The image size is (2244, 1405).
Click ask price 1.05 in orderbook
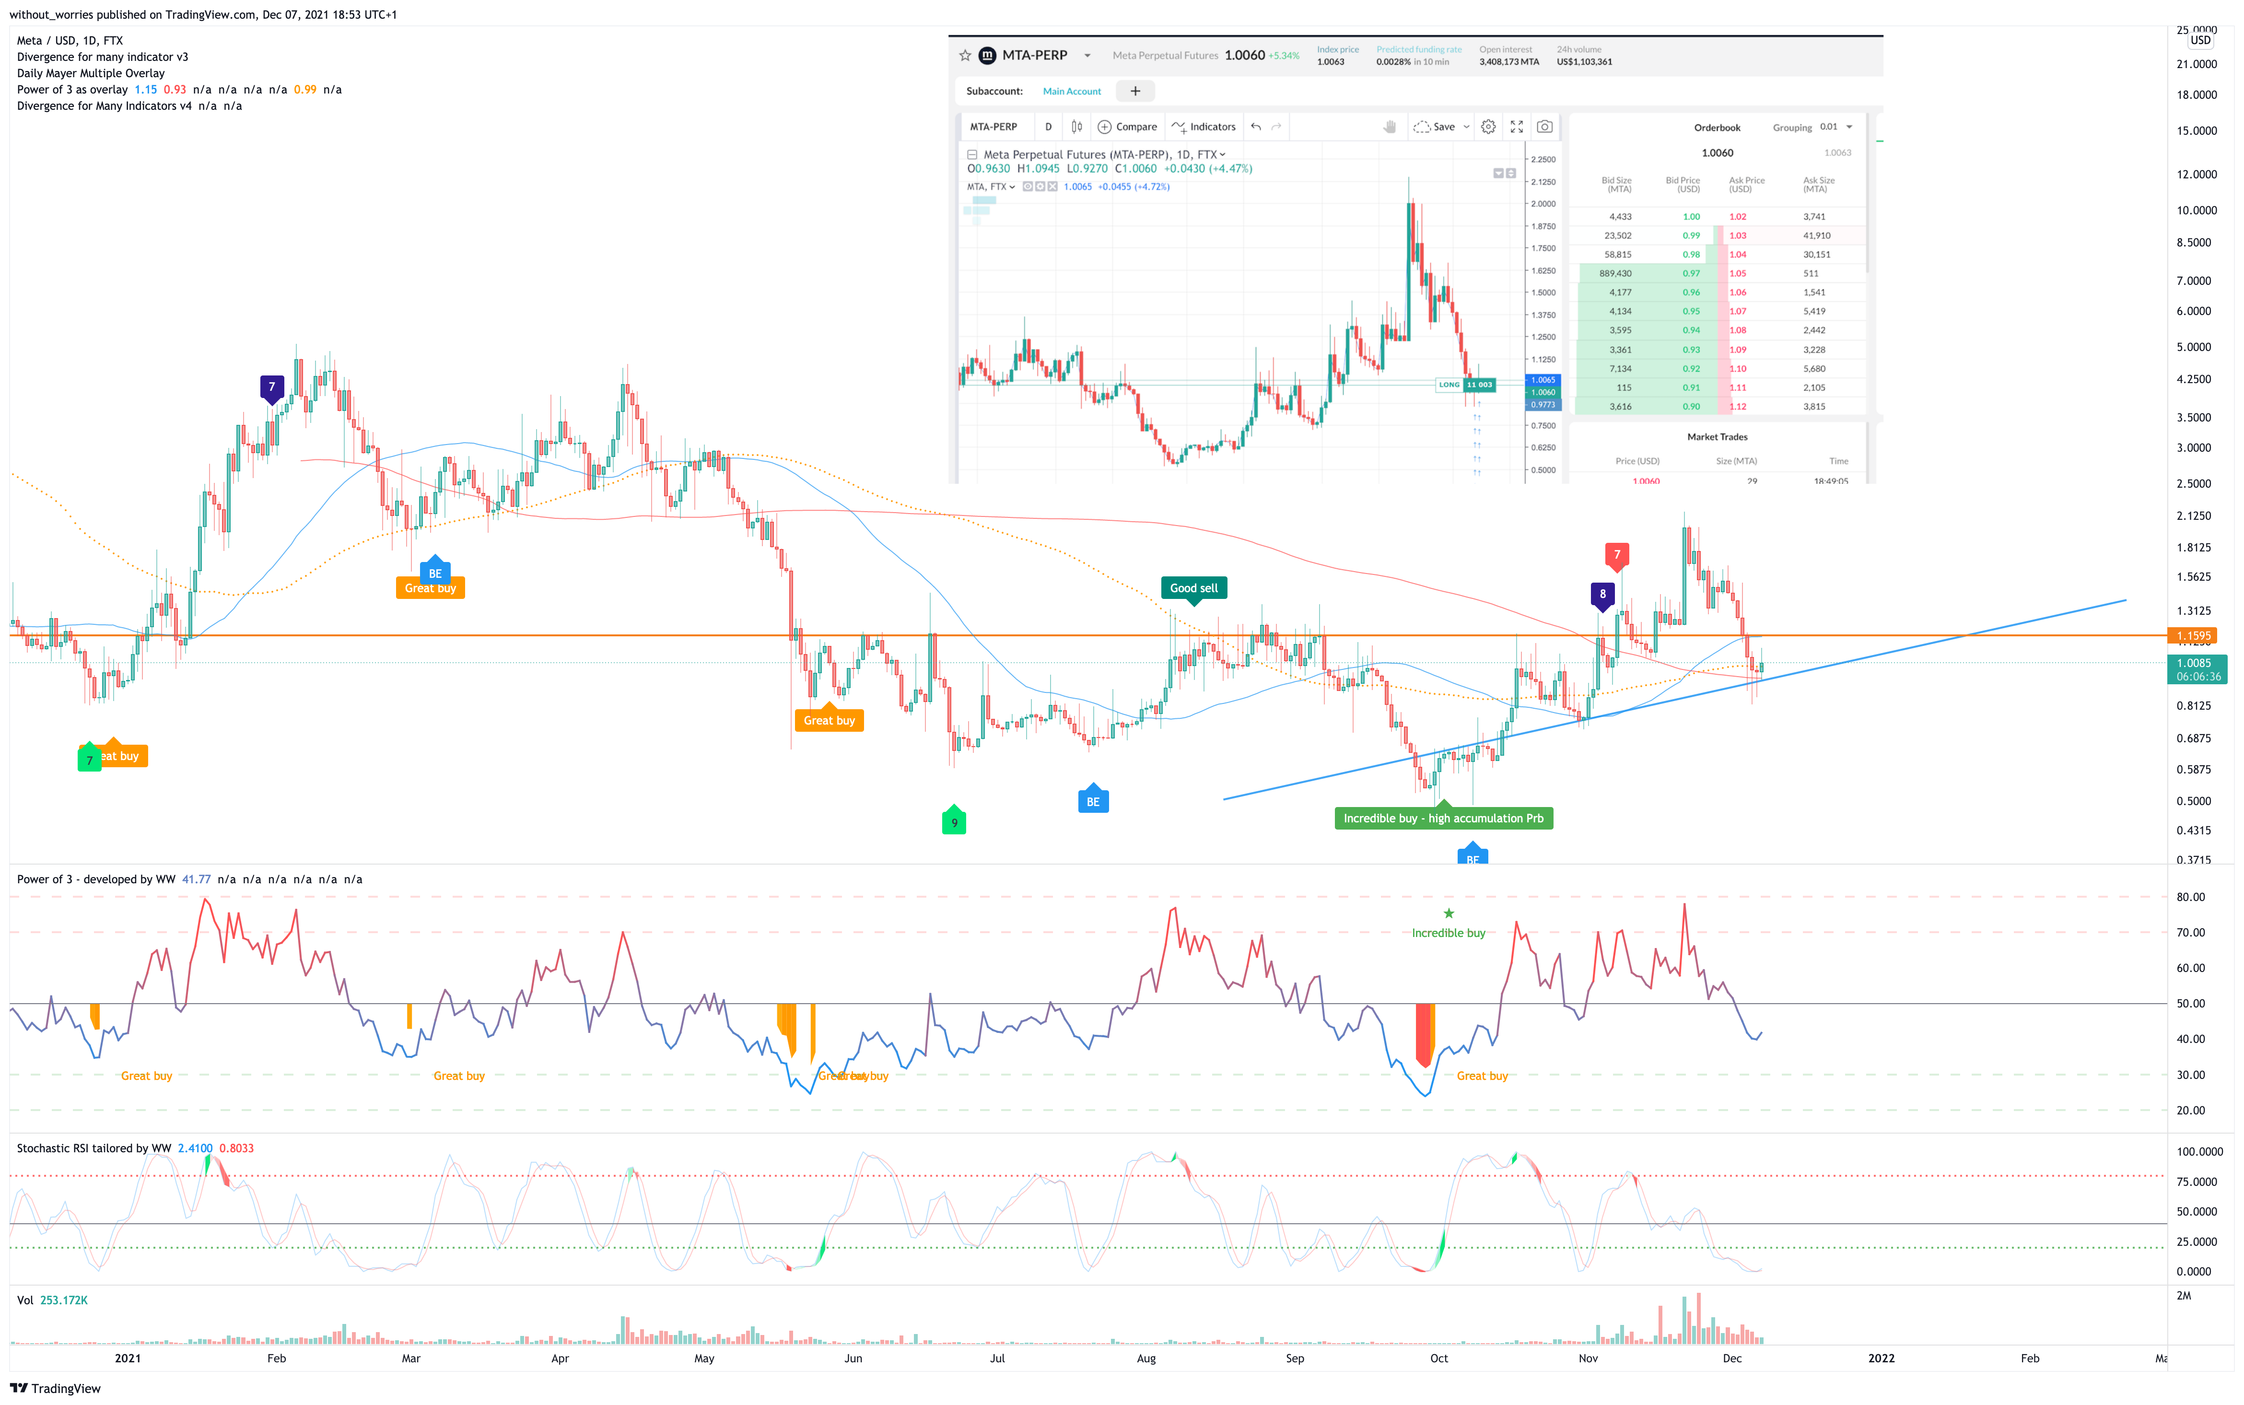1738,273
